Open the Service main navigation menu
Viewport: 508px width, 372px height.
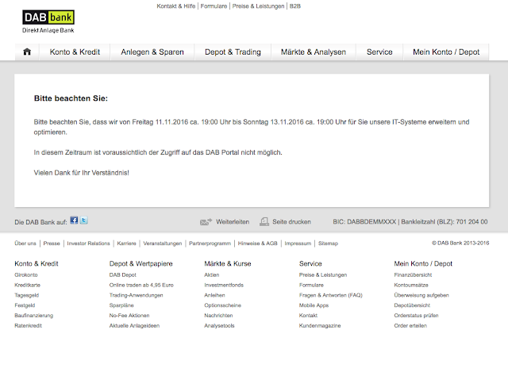(379, 52)
